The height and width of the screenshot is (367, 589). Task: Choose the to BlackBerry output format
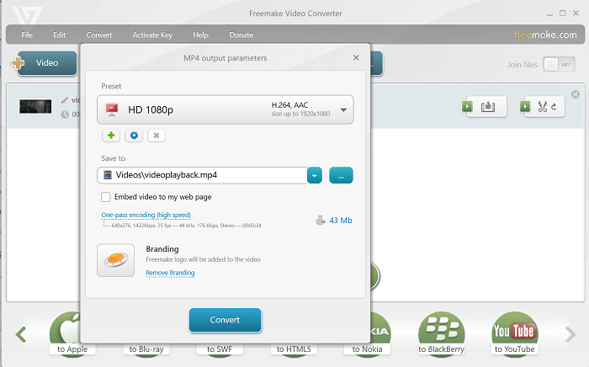[442, 333]
